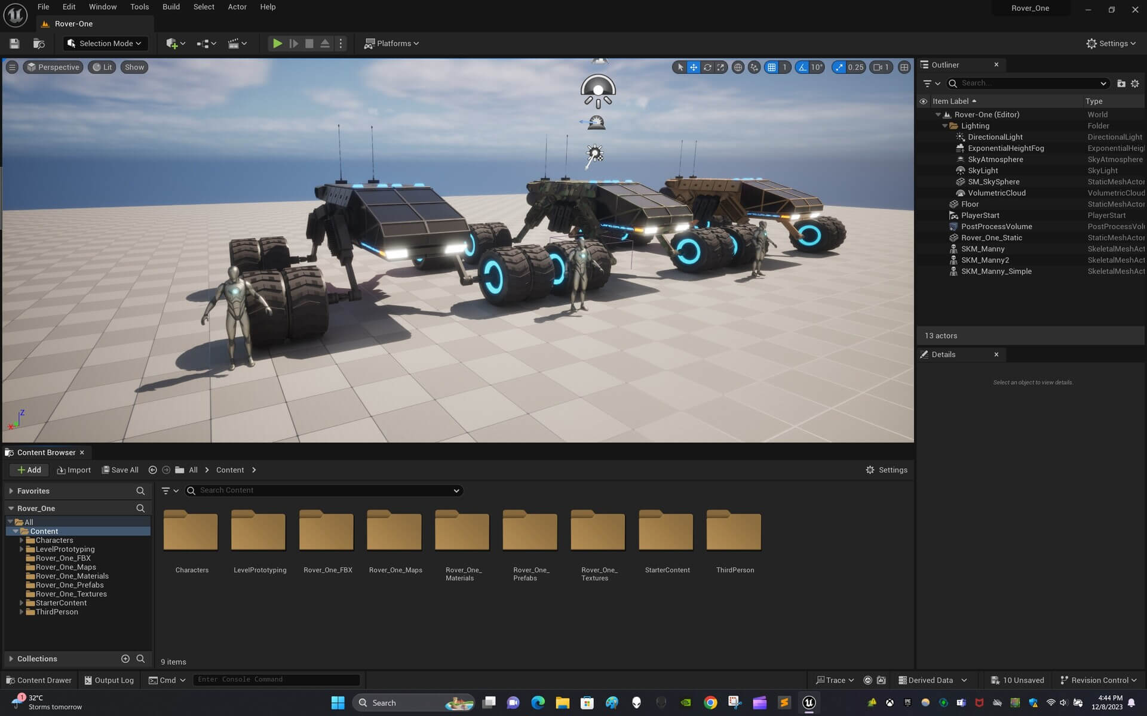This screenshot has height=716, width=1147.
Task: Select the rotate transform tool in viewport
Action: (x=707, y=67)
